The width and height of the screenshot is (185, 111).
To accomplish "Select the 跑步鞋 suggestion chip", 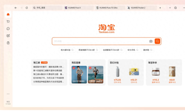I will [148, 50].
